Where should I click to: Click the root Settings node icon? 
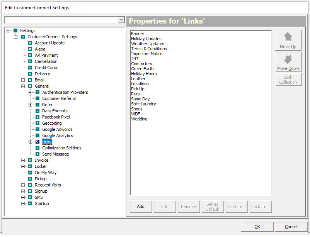coord(15,30)
